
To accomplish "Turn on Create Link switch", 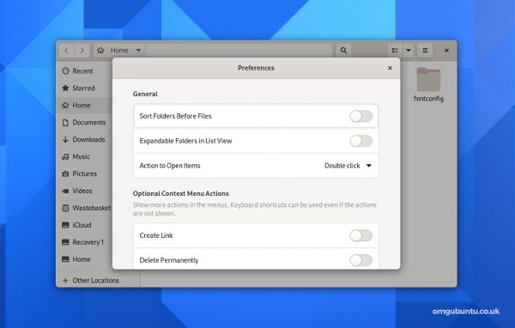I will [360, 235].
